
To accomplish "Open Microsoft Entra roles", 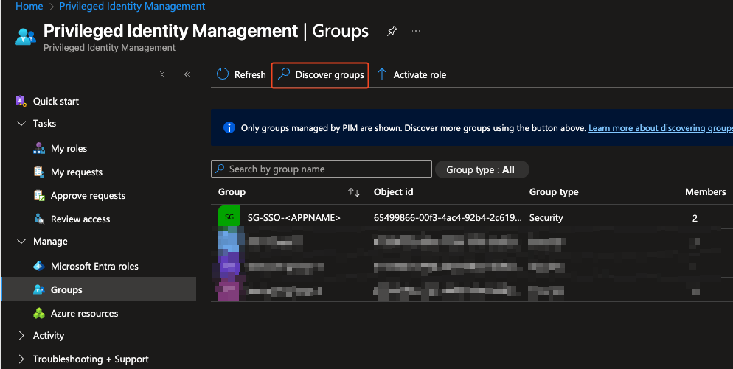I will coord(94,266).
